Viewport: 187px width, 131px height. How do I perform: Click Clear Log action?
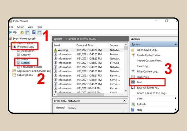click(143, 66)
